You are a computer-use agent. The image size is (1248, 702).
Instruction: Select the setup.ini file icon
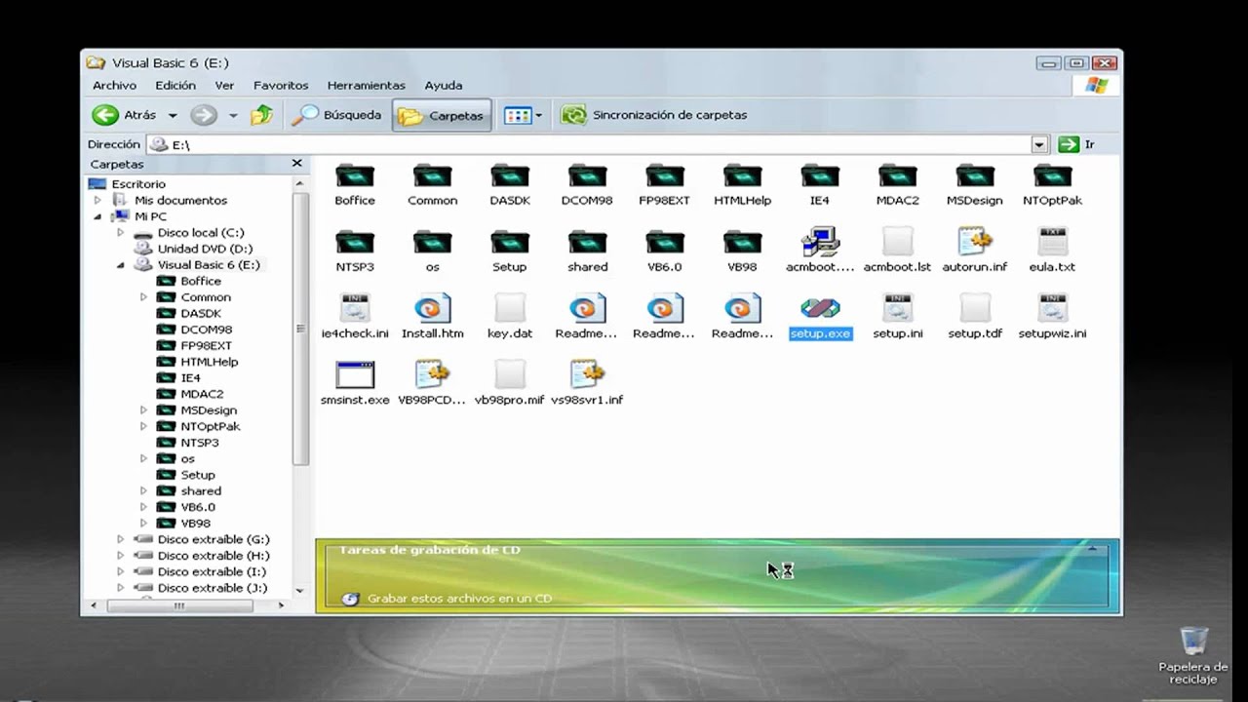click(x=897, y=308)
